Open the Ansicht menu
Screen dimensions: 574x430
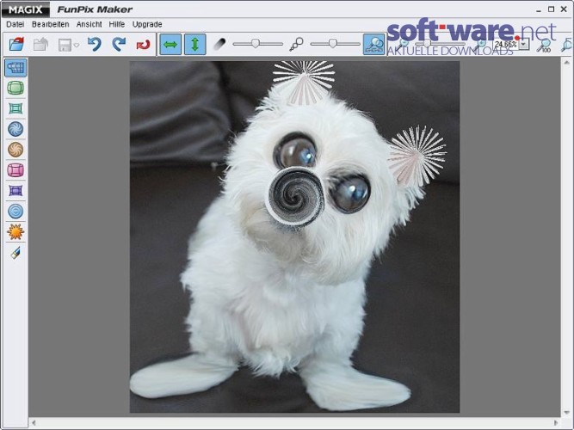(89, 24)
